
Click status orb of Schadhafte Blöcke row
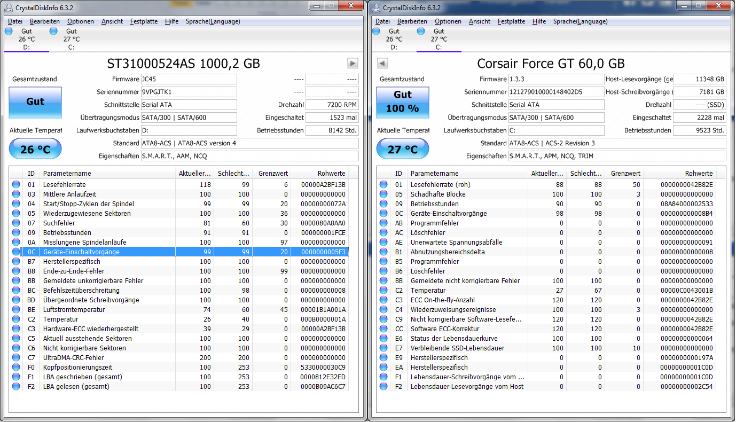[x=383, y=194]
